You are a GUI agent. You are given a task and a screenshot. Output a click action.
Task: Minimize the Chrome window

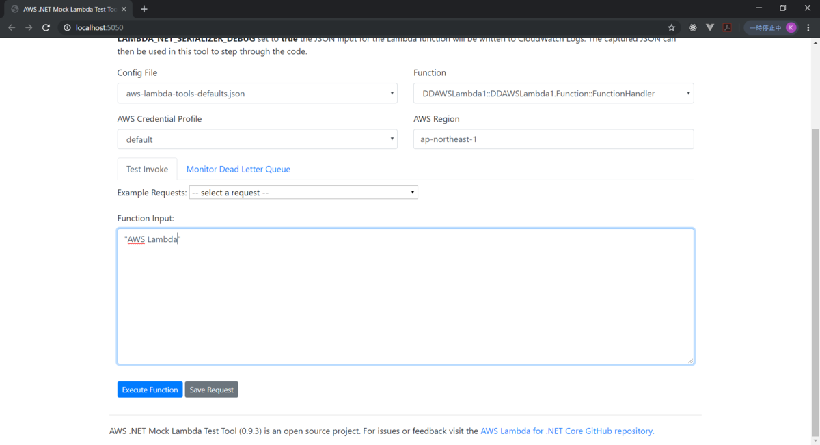[759, 8]
